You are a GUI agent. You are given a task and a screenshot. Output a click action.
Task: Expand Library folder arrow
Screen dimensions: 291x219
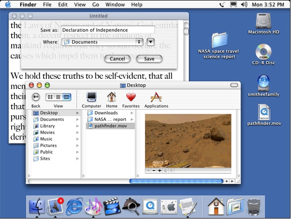(x=77, y=126)
